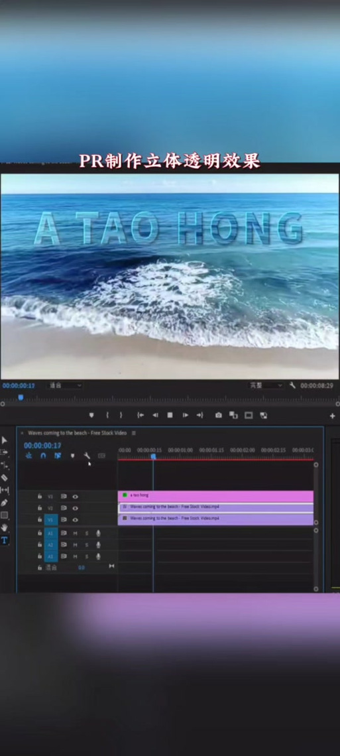Click timeline playhead handle on ruler
This screenshot has height=756, width=340.
pos(153,456)
